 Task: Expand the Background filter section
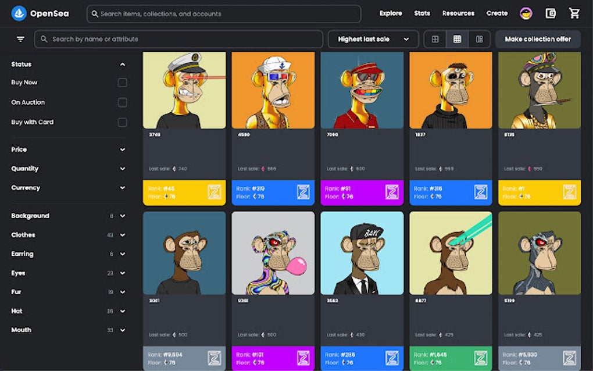pos(67,215)
